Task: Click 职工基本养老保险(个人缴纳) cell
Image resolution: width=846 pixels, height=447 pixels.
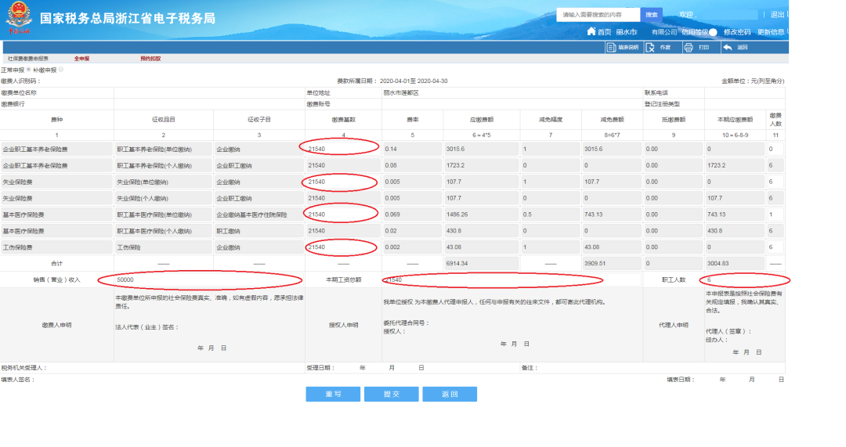Action: 164,165
